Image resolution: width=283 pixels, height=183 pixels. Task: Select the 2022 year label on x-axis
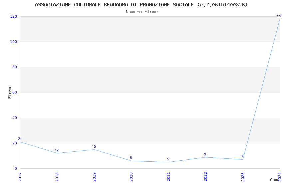point(205,176)
